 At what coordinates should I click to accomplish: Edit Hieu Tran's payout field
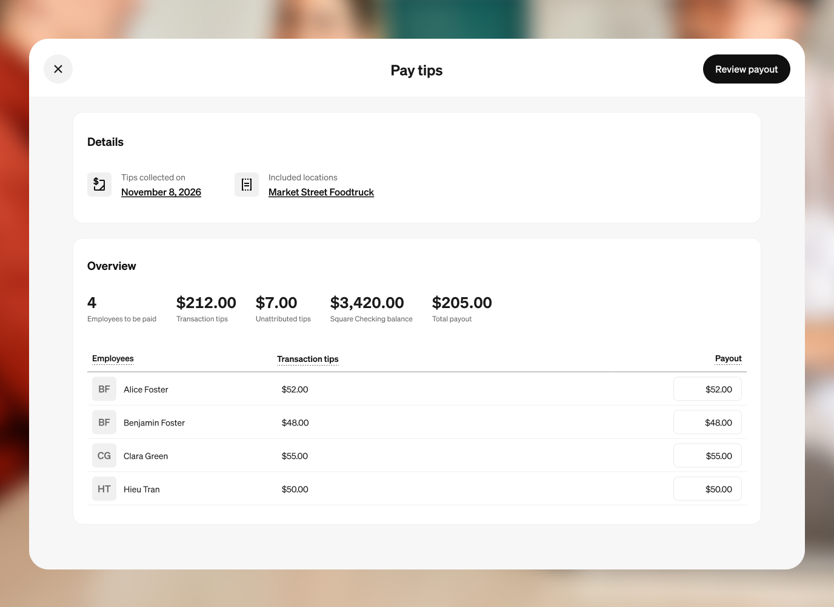(707, 489)
